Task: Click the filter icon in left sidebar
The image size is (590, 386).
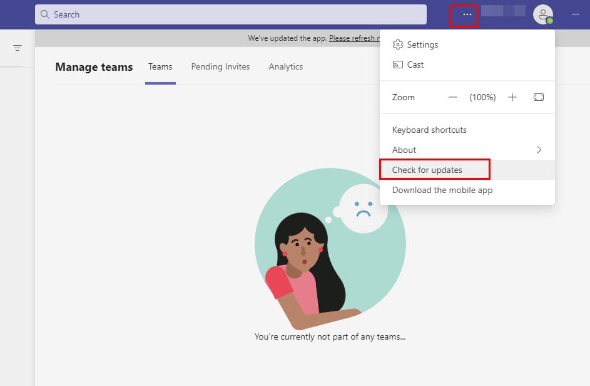Action: (x=18, y=48)
